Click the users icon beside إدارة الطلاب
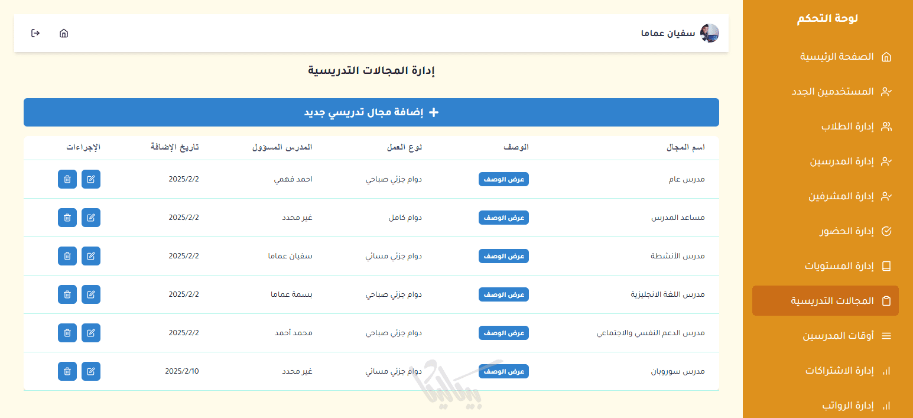Image resolution: width=913 pixels, height=418 pixels. [886, 127]
